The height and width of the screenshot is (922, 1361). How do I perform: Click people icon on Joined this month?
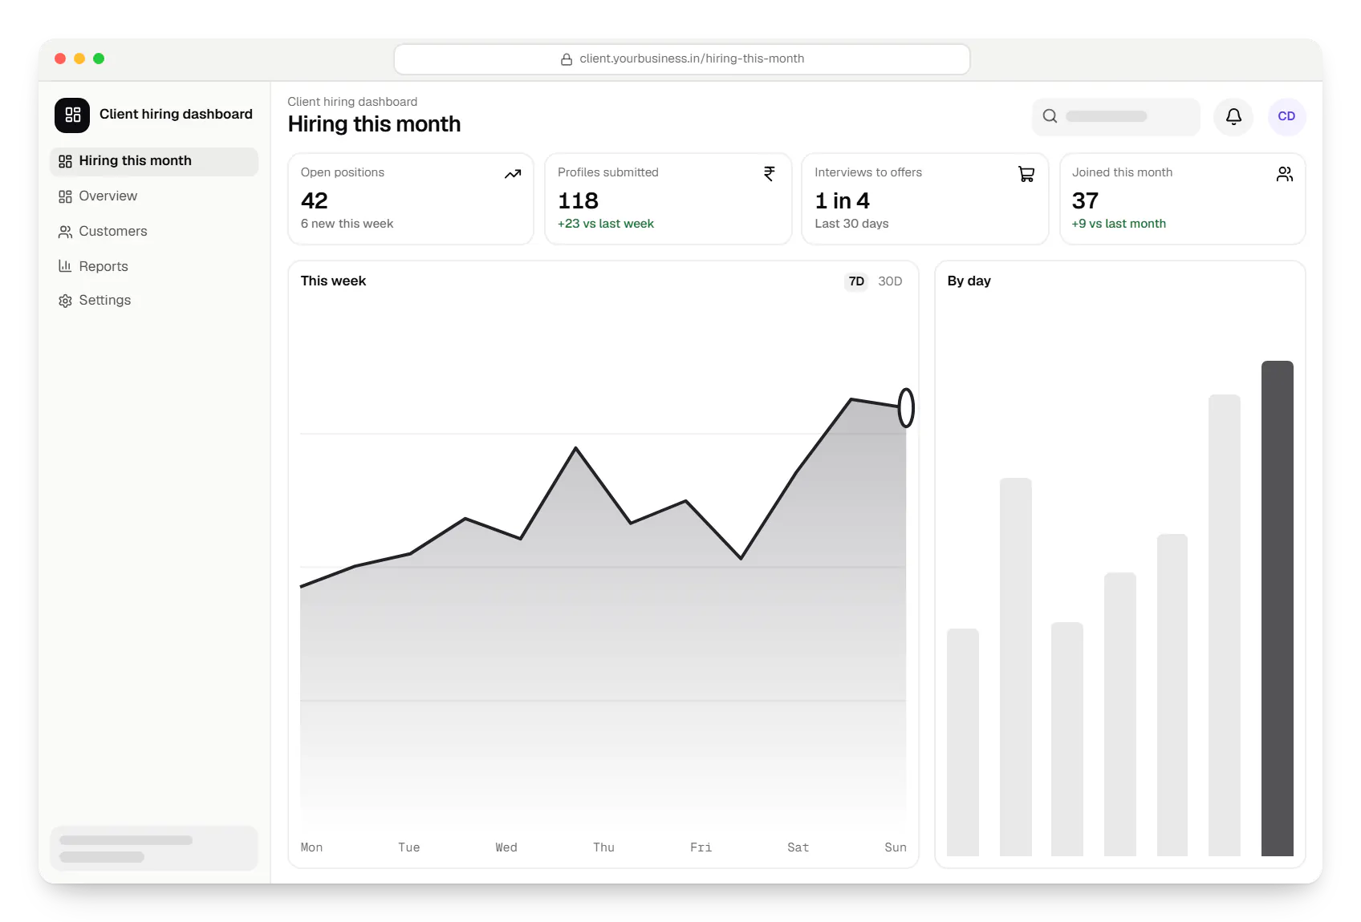(1285, 174)
